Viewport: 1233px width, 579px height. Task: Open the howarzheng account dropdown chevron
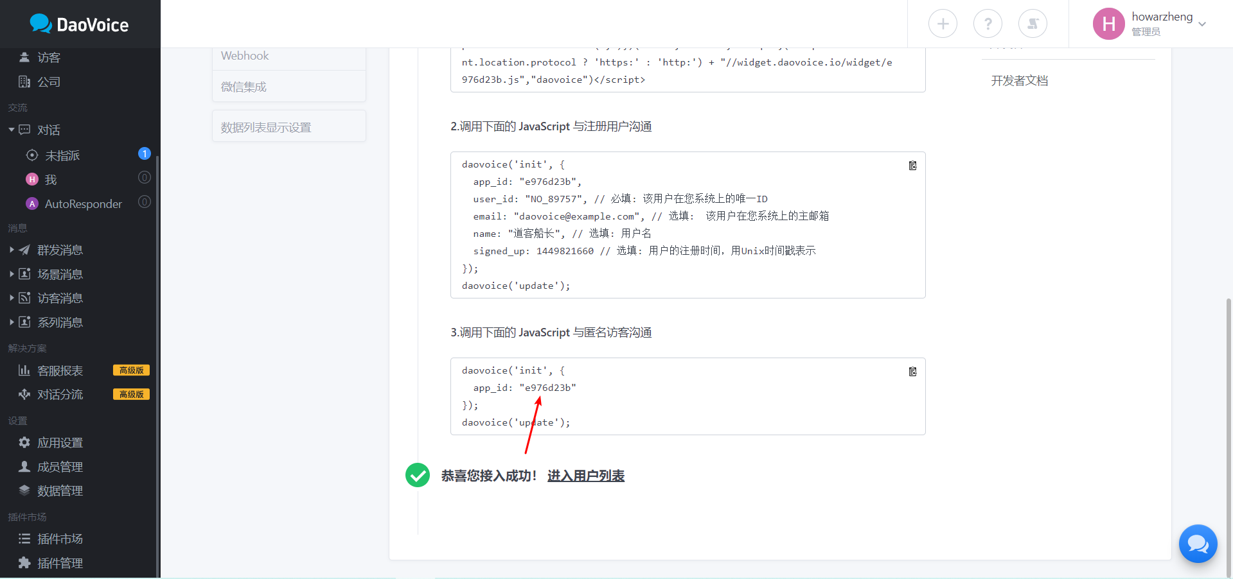point(1202,24)
